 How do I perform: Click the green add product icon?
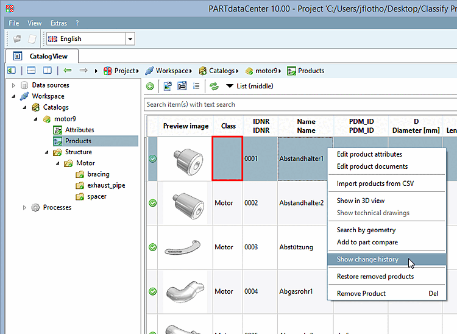(x=150, y=87)
